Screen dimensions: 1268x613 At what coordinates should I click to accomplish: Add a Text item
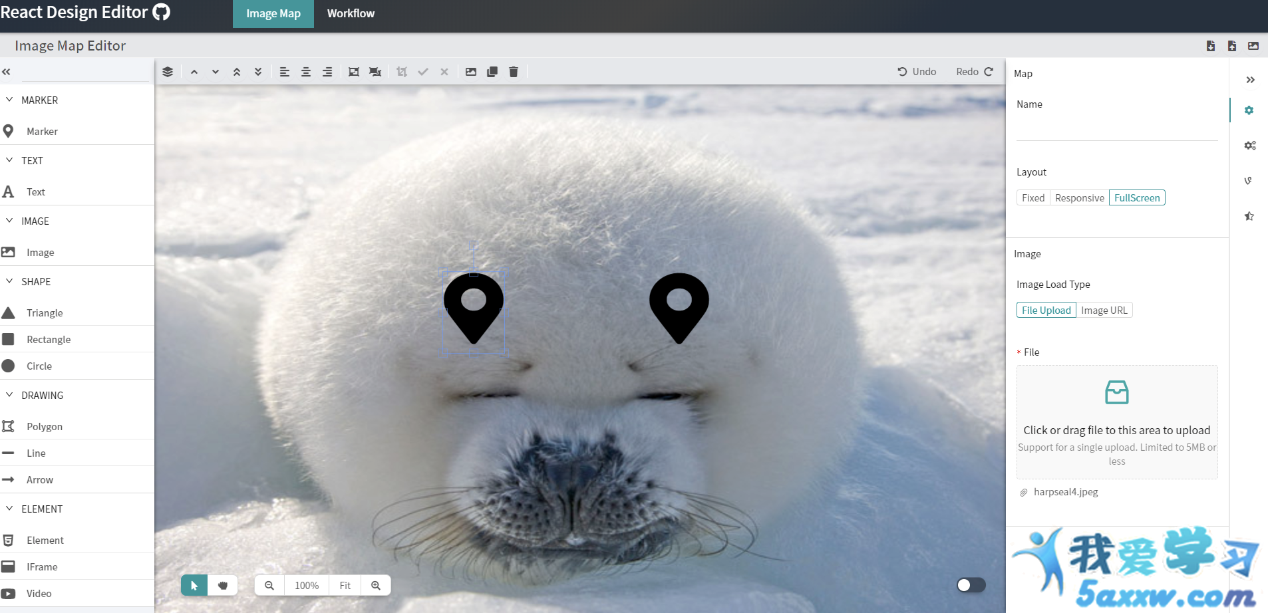[77, 192]
